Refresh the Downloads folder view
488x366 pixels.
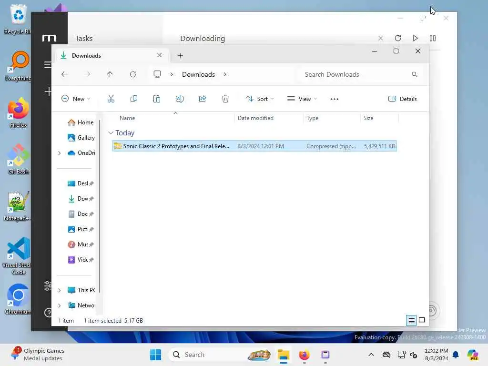[x=133, y=74]
